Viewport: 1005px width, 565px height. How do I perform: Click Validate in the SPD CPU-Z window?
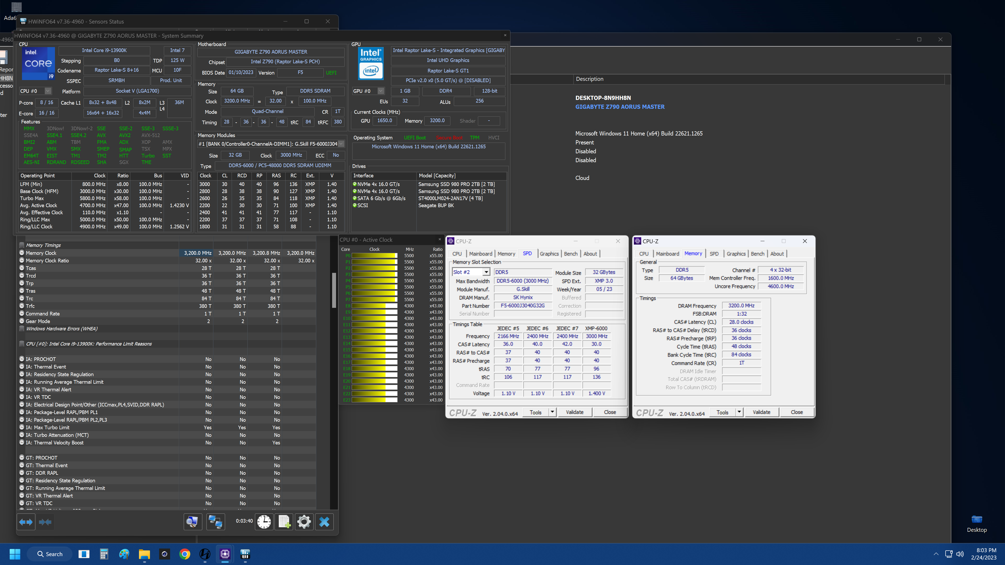pyautogui.click(x=575, y=412)
